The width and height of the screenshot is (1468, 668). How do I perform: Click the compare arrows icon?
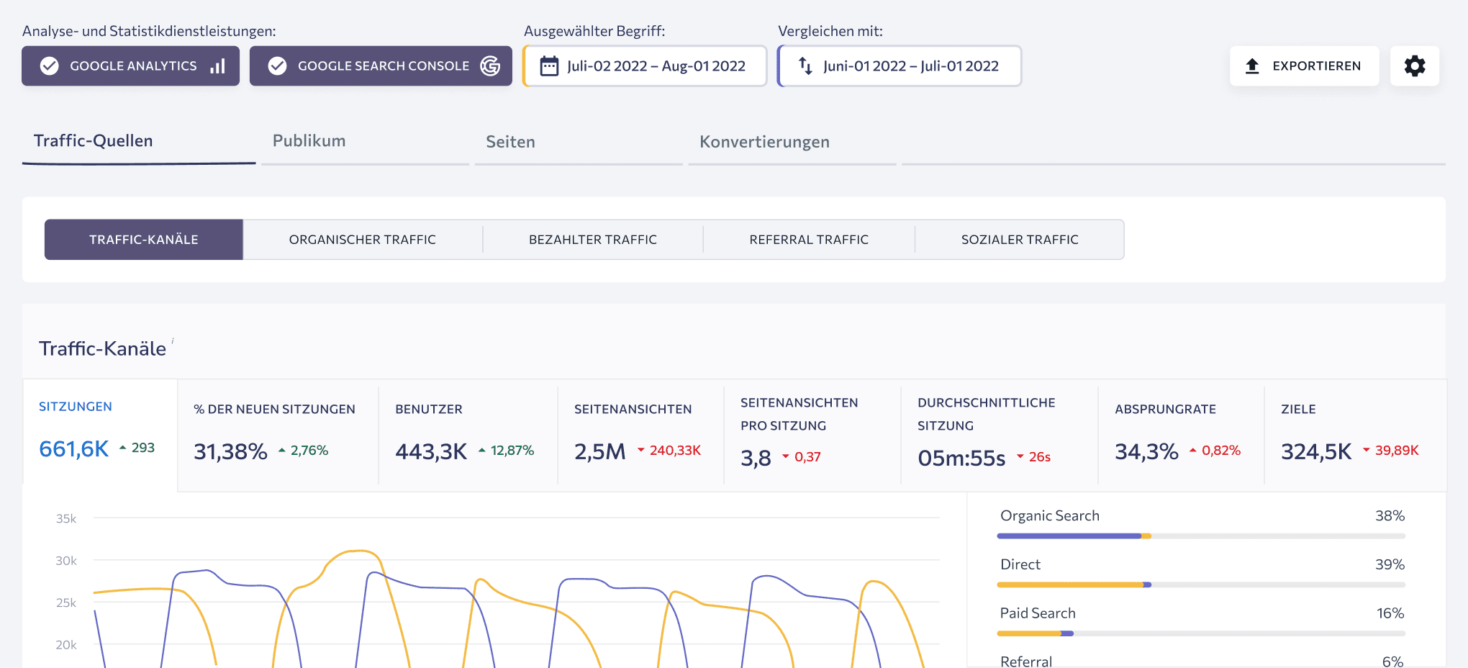click(805, 66)
